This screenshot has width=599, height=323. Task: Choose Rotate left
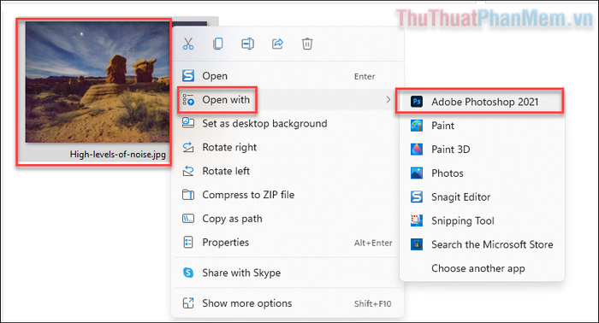tap(288, 171)
